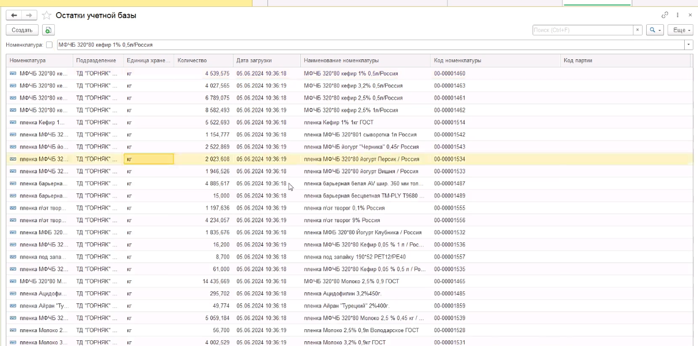698x346 pixels.
Task: Sort by Наименование номенклатуры column header
Action: tap(365, 60)
